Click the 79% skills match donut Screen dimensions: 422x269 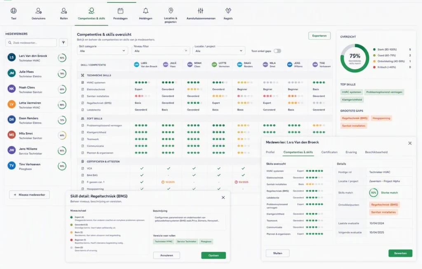[355, 58]
